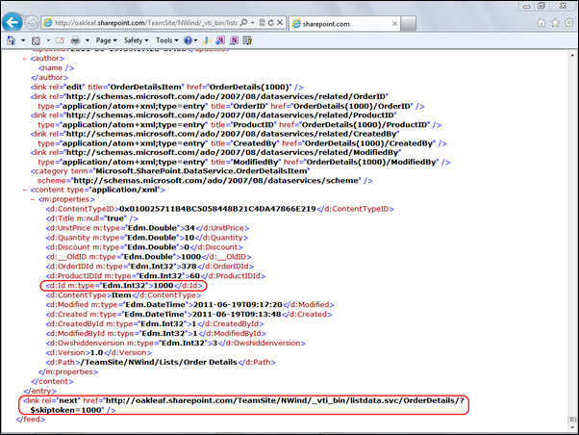Click the d:__OldID 1000 line
This screenshot has height=435, width=579.
click(148, 257)
